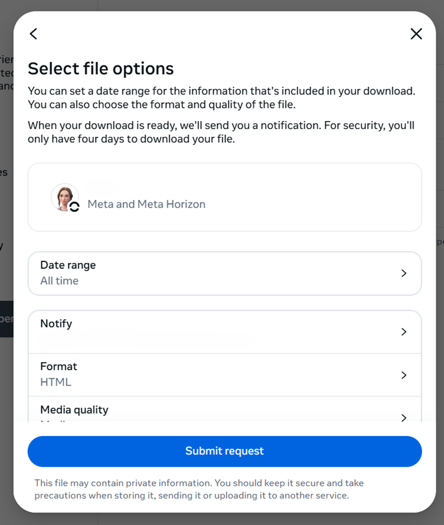The height and width of the screenshot is (525, 444).
Task: Open the Date range setting
Action: click(x=224, y=273)
